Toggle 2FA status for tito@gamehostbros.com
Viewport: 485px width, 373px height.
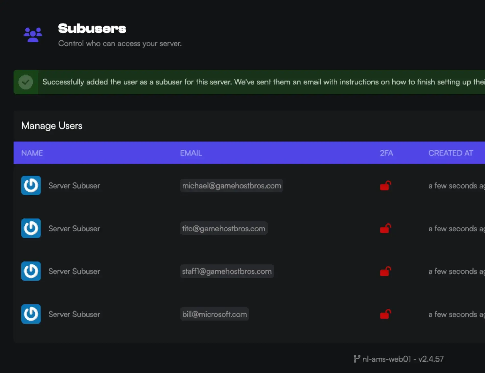[x=385, y=228]
